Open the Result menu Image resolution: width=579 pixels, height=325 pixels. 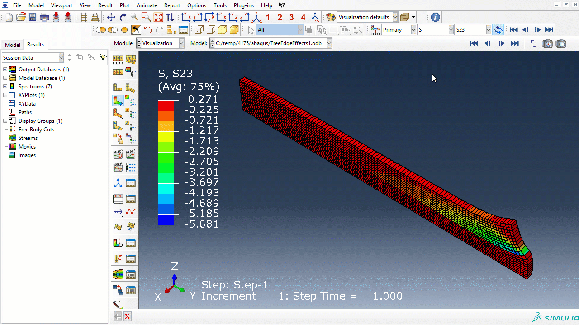105,5
